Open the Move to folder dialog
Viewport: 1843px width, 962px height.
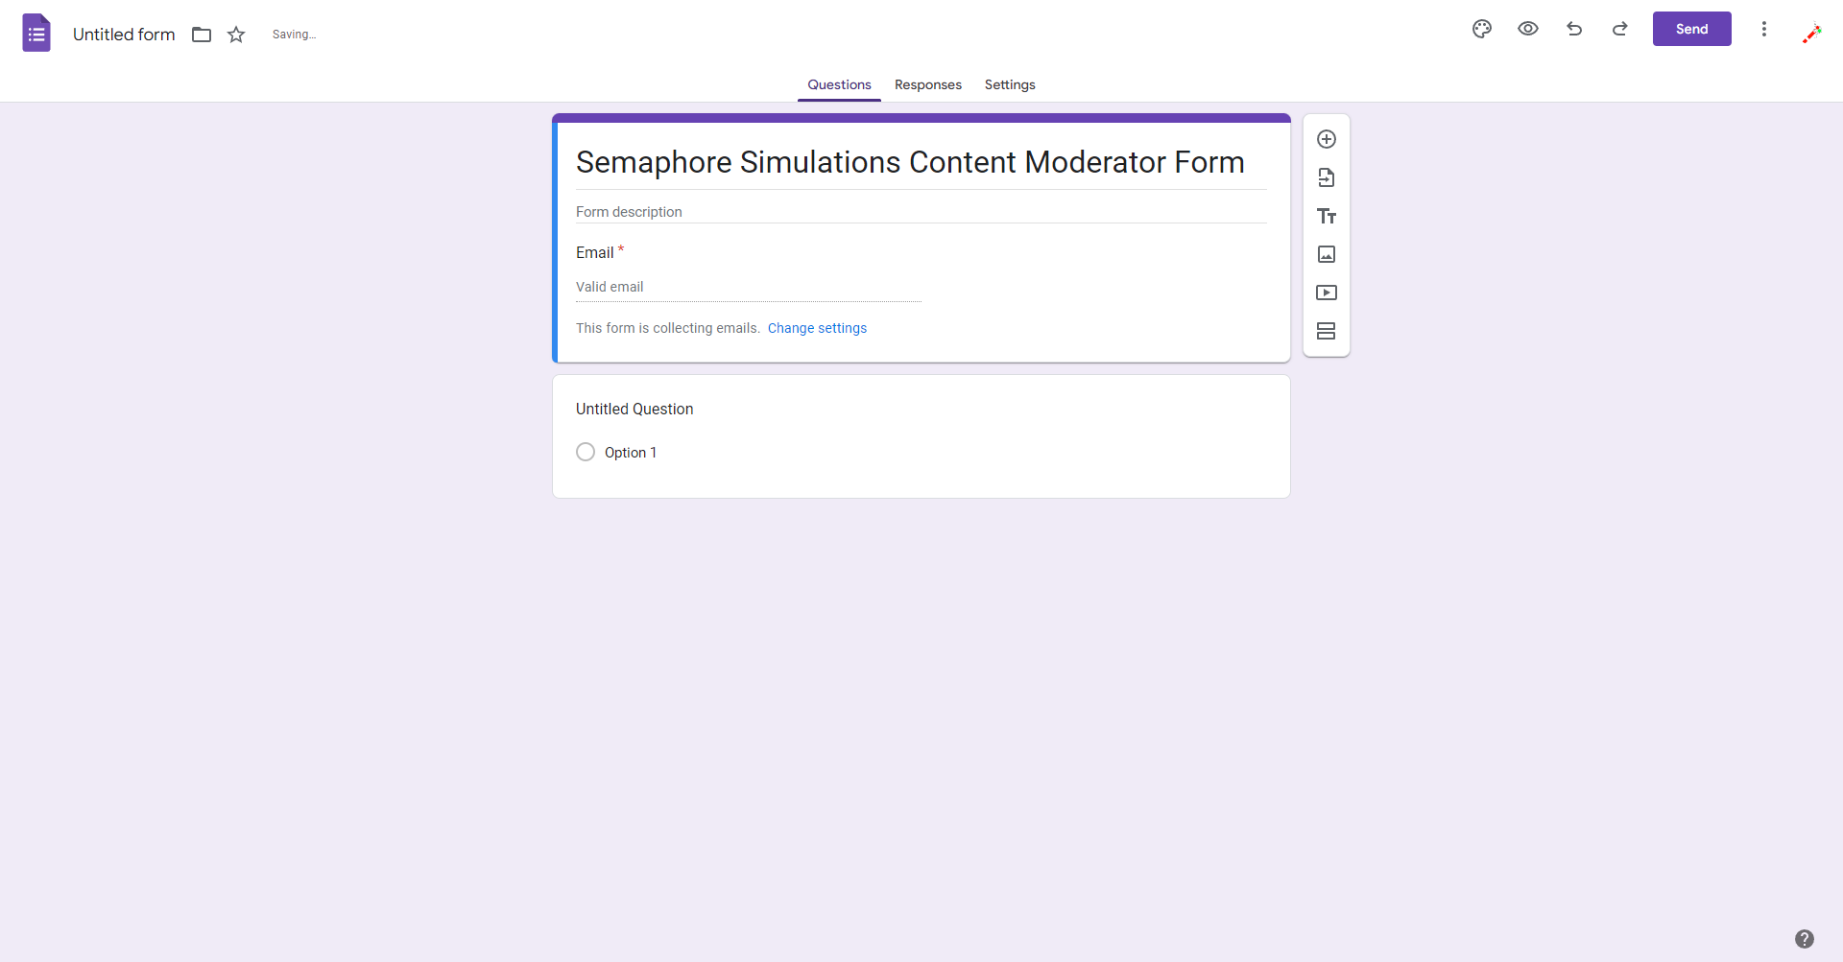[202, 35]
